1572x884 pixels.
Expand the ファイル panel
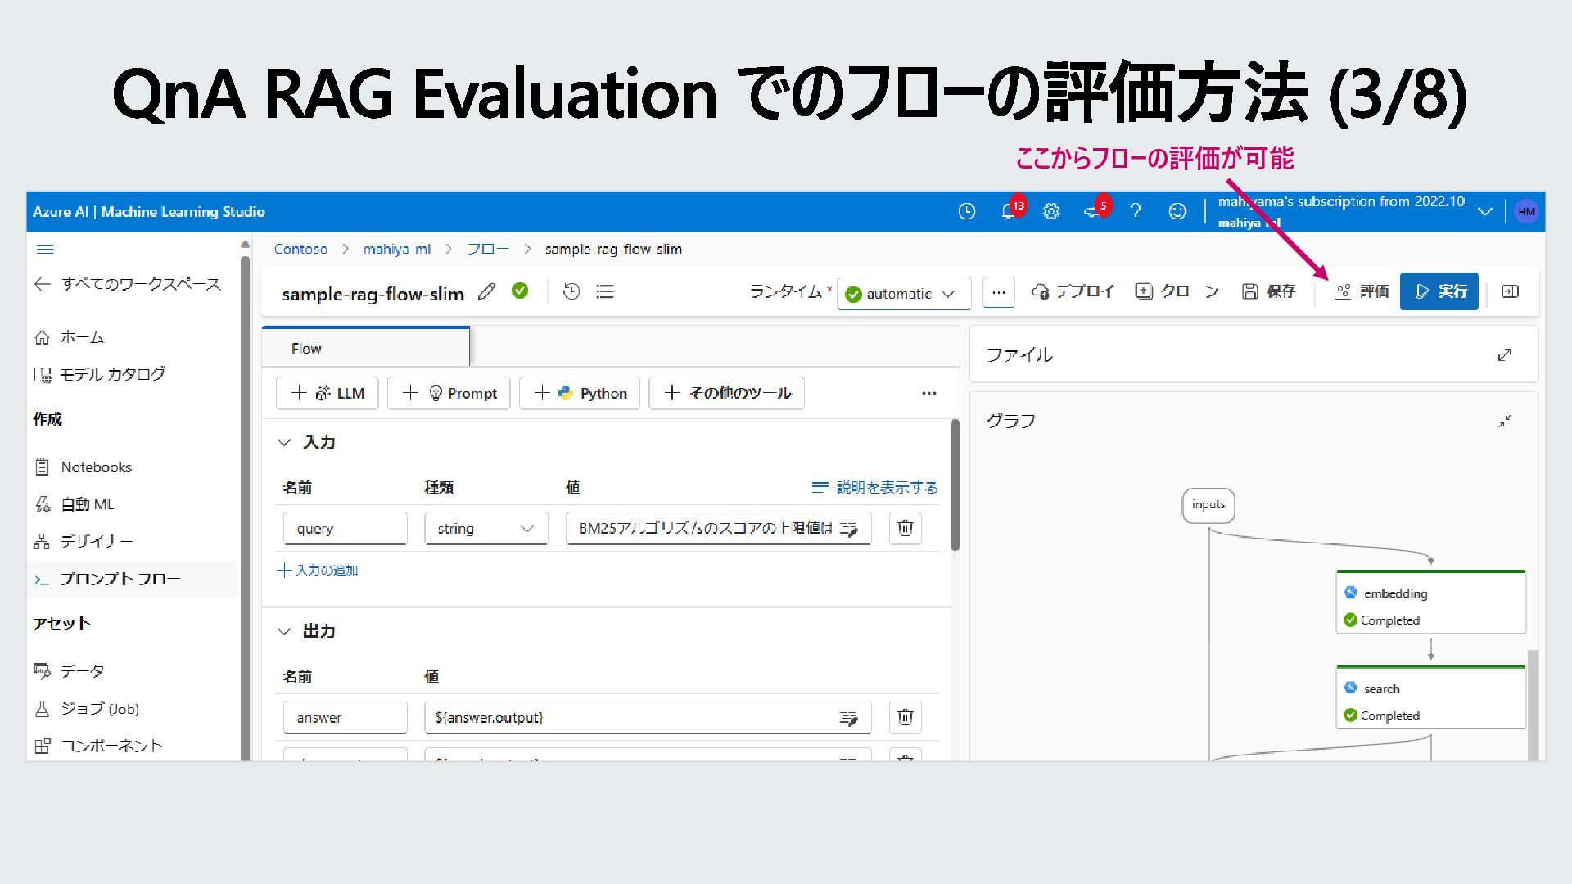pyautogui.click(x=1504, y=354)
